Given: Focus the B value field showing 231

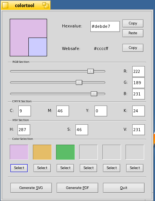Looking at the screenshot, I should tap(139, 94).
